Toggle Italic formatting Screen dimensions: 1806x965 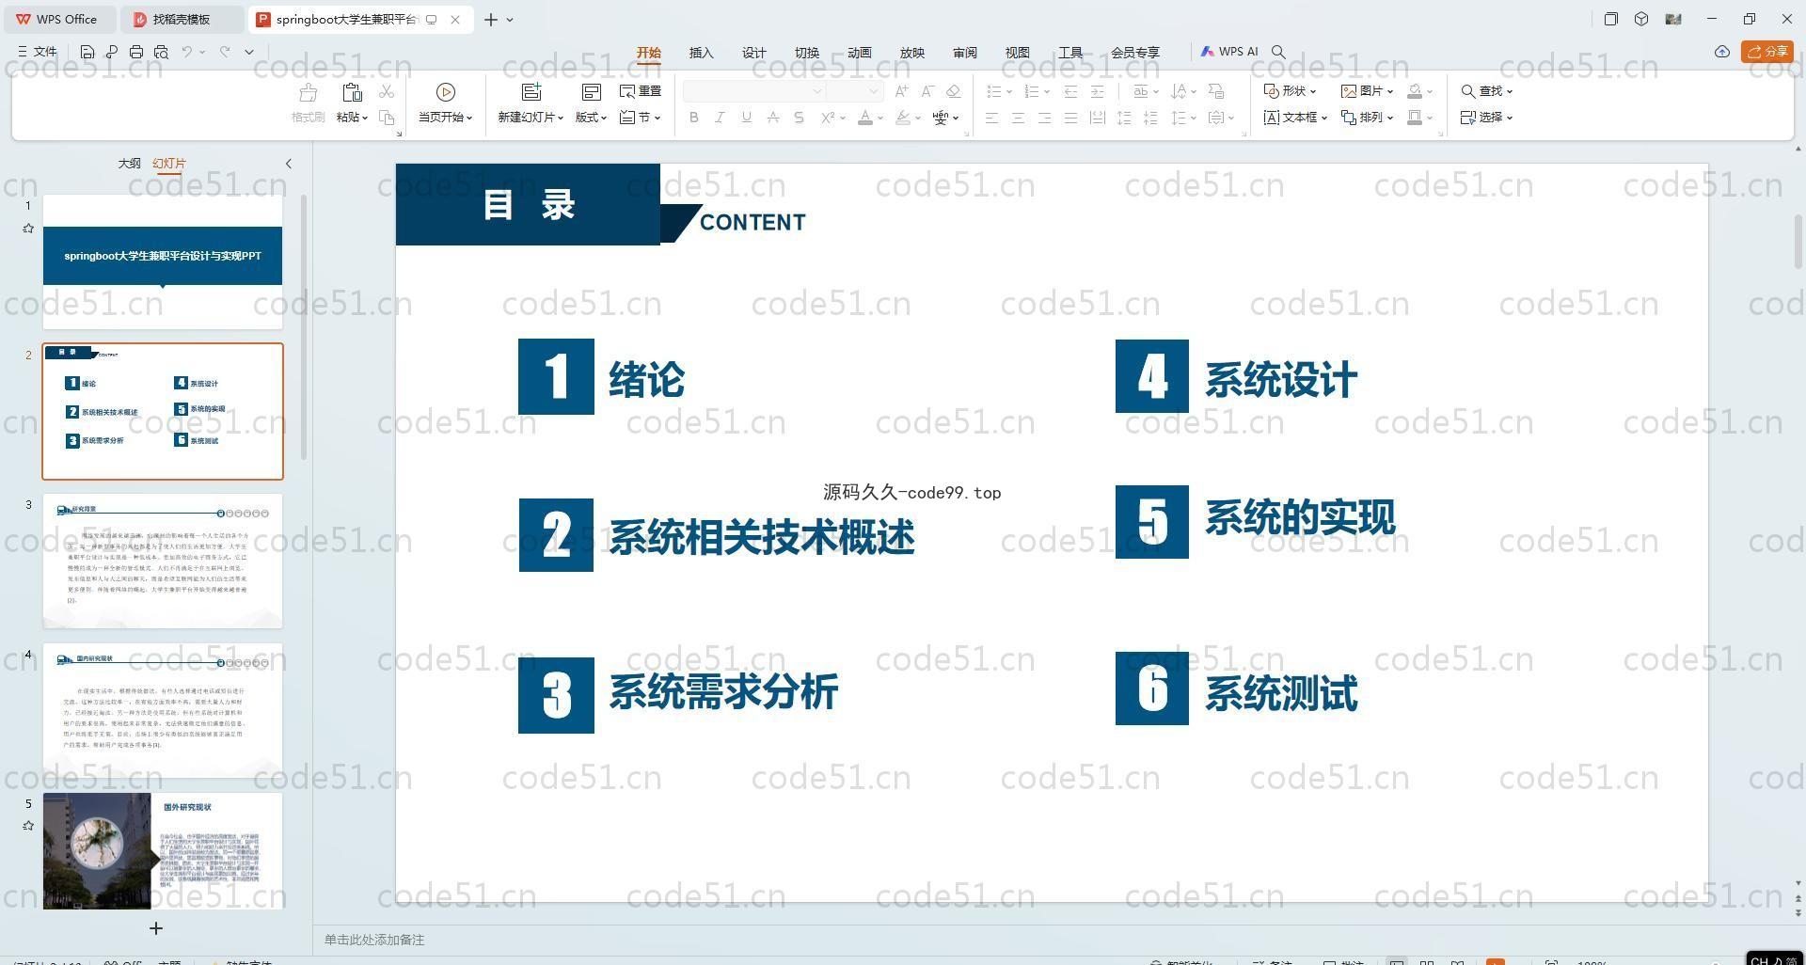click(721, 118)
